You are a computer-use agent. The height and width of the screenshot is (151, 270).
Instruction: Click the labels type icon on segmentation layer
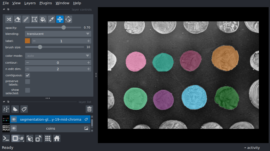point(86,120)
